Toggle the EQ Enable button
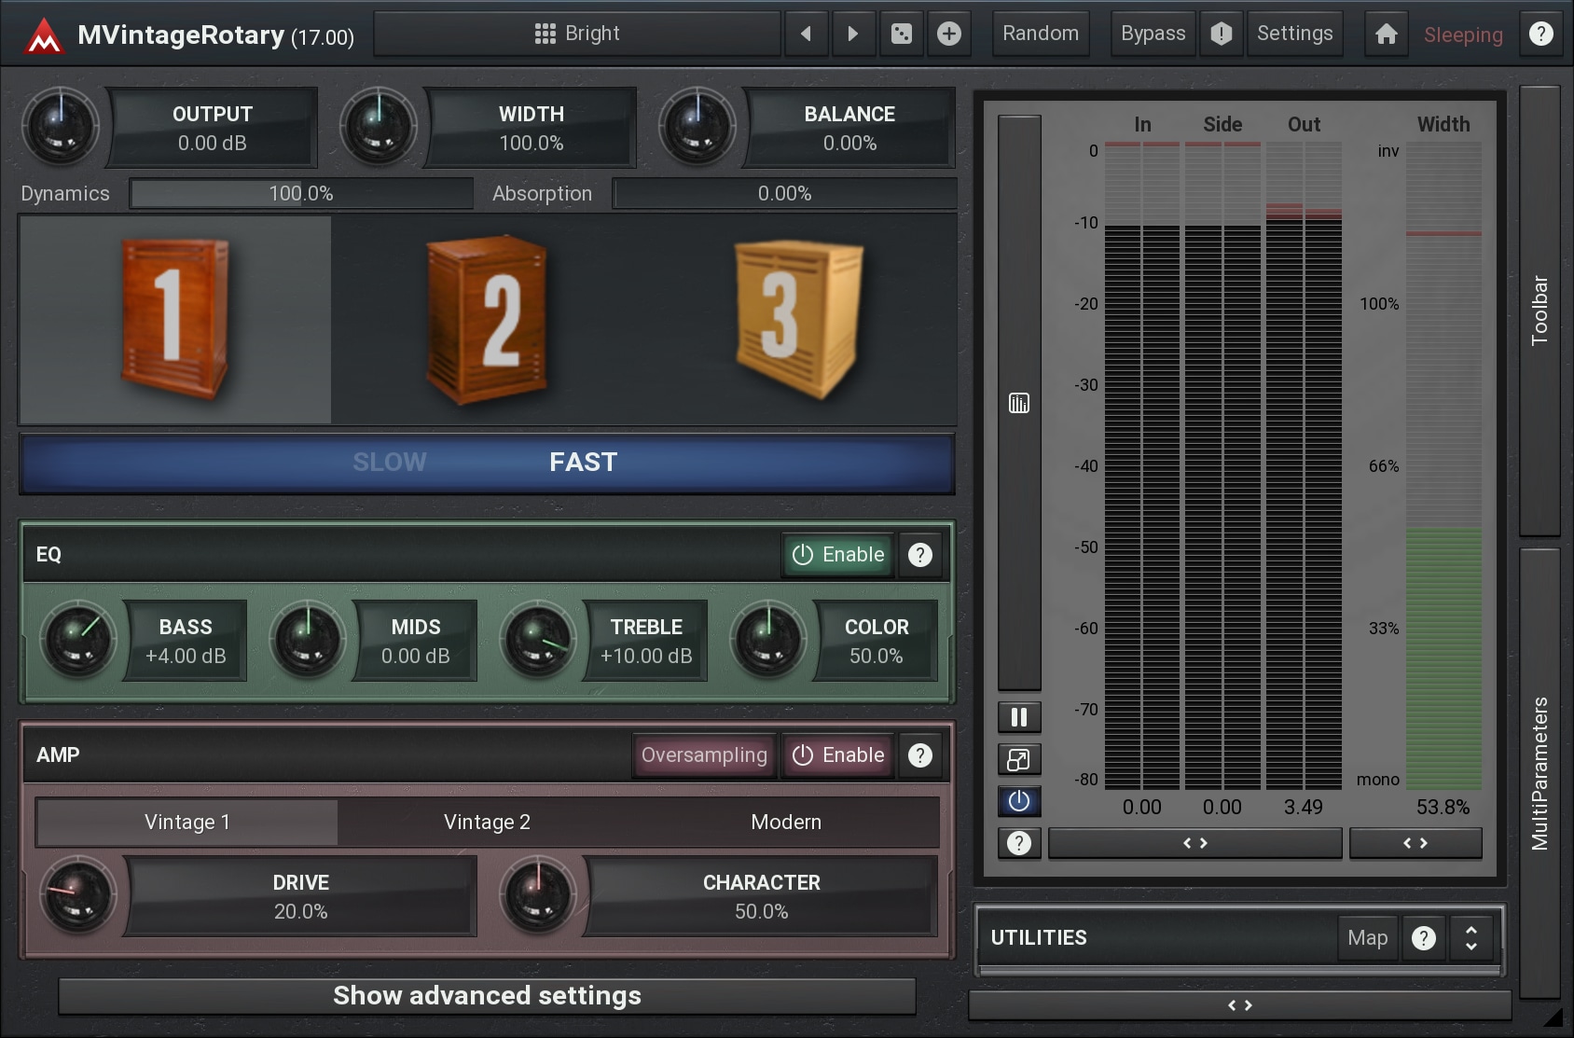The height and width of the screenshot is (1038, 1574). (838, 555)
